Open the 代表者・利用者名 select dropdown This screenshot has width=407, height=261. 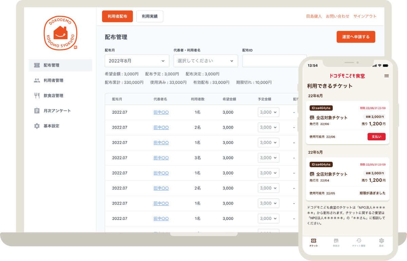point(206,61)
